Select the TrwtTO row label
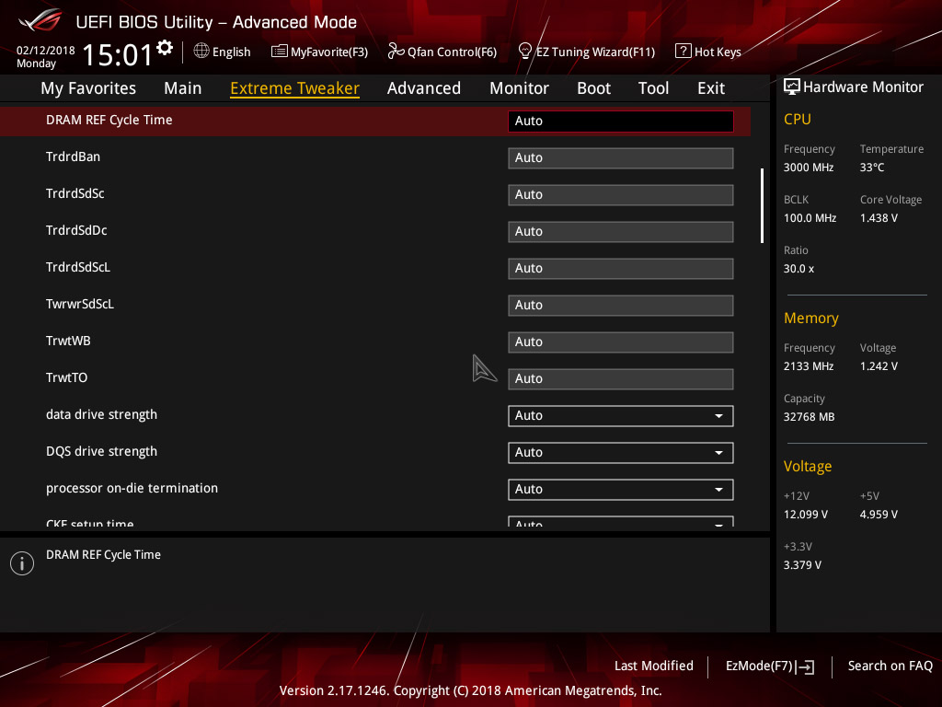Viewport: 942px width, 707px height. (66, 377)
